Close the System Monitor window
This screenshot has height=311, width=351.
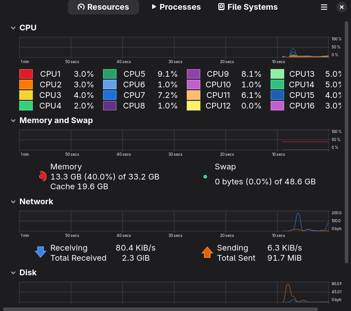coord(342,7)
